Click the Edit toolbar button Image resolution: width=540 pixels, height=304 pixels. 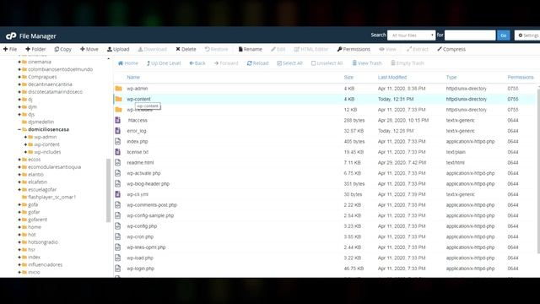[x=278, y=49]
